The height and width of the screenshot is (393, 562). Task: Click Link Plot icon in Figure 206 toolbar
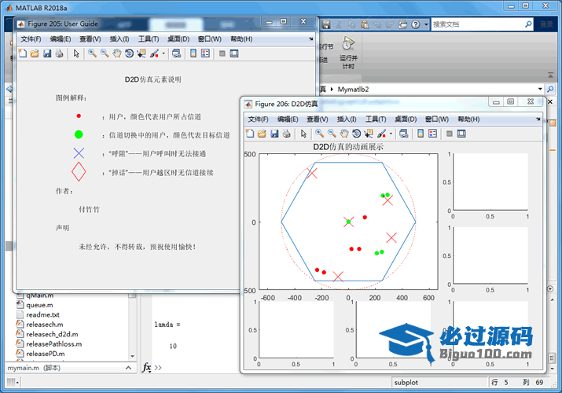(x=403, y=134)
